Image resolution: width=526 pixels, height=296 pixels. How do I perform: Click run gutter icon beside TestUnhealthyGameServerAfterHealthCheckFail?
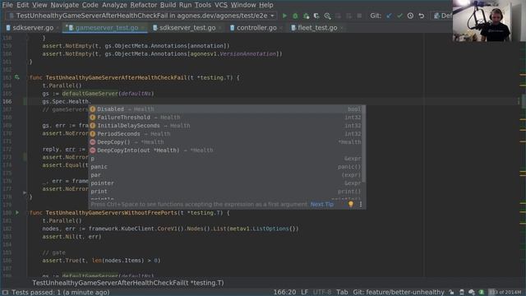[x=17, y=77]
